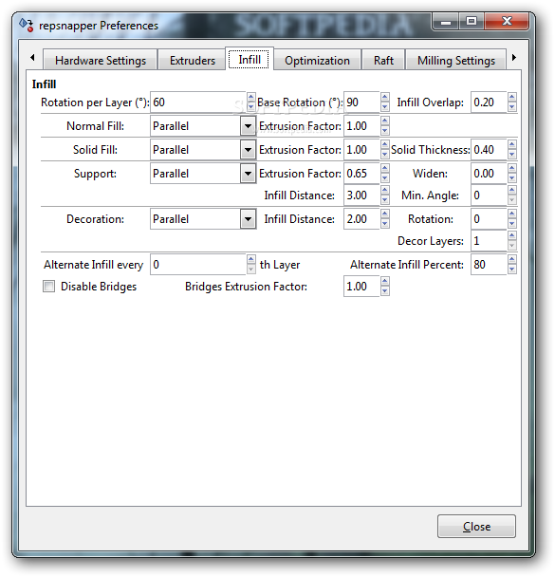Switch to the Raft tab
The width and height of the screenshot is (555, 577).
(x=383, y=60)
